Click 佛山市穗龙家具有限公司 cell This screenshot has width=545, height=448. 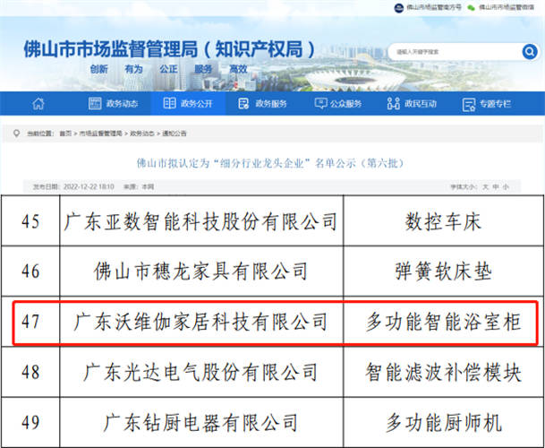click(x=201, y=271)
